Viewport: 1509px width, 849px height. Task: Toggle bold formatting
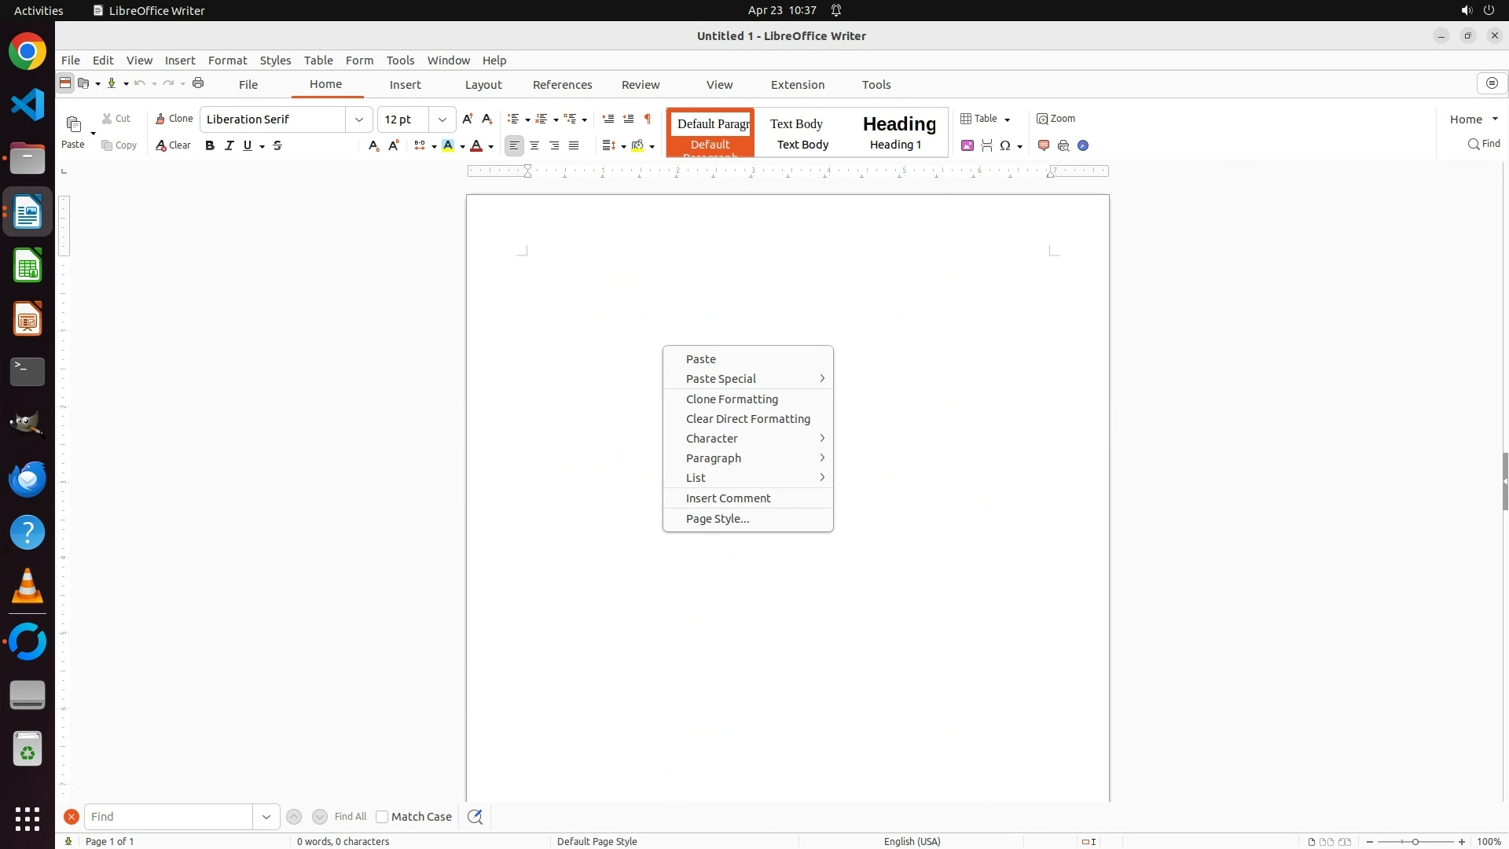click(x=210, y=145)
